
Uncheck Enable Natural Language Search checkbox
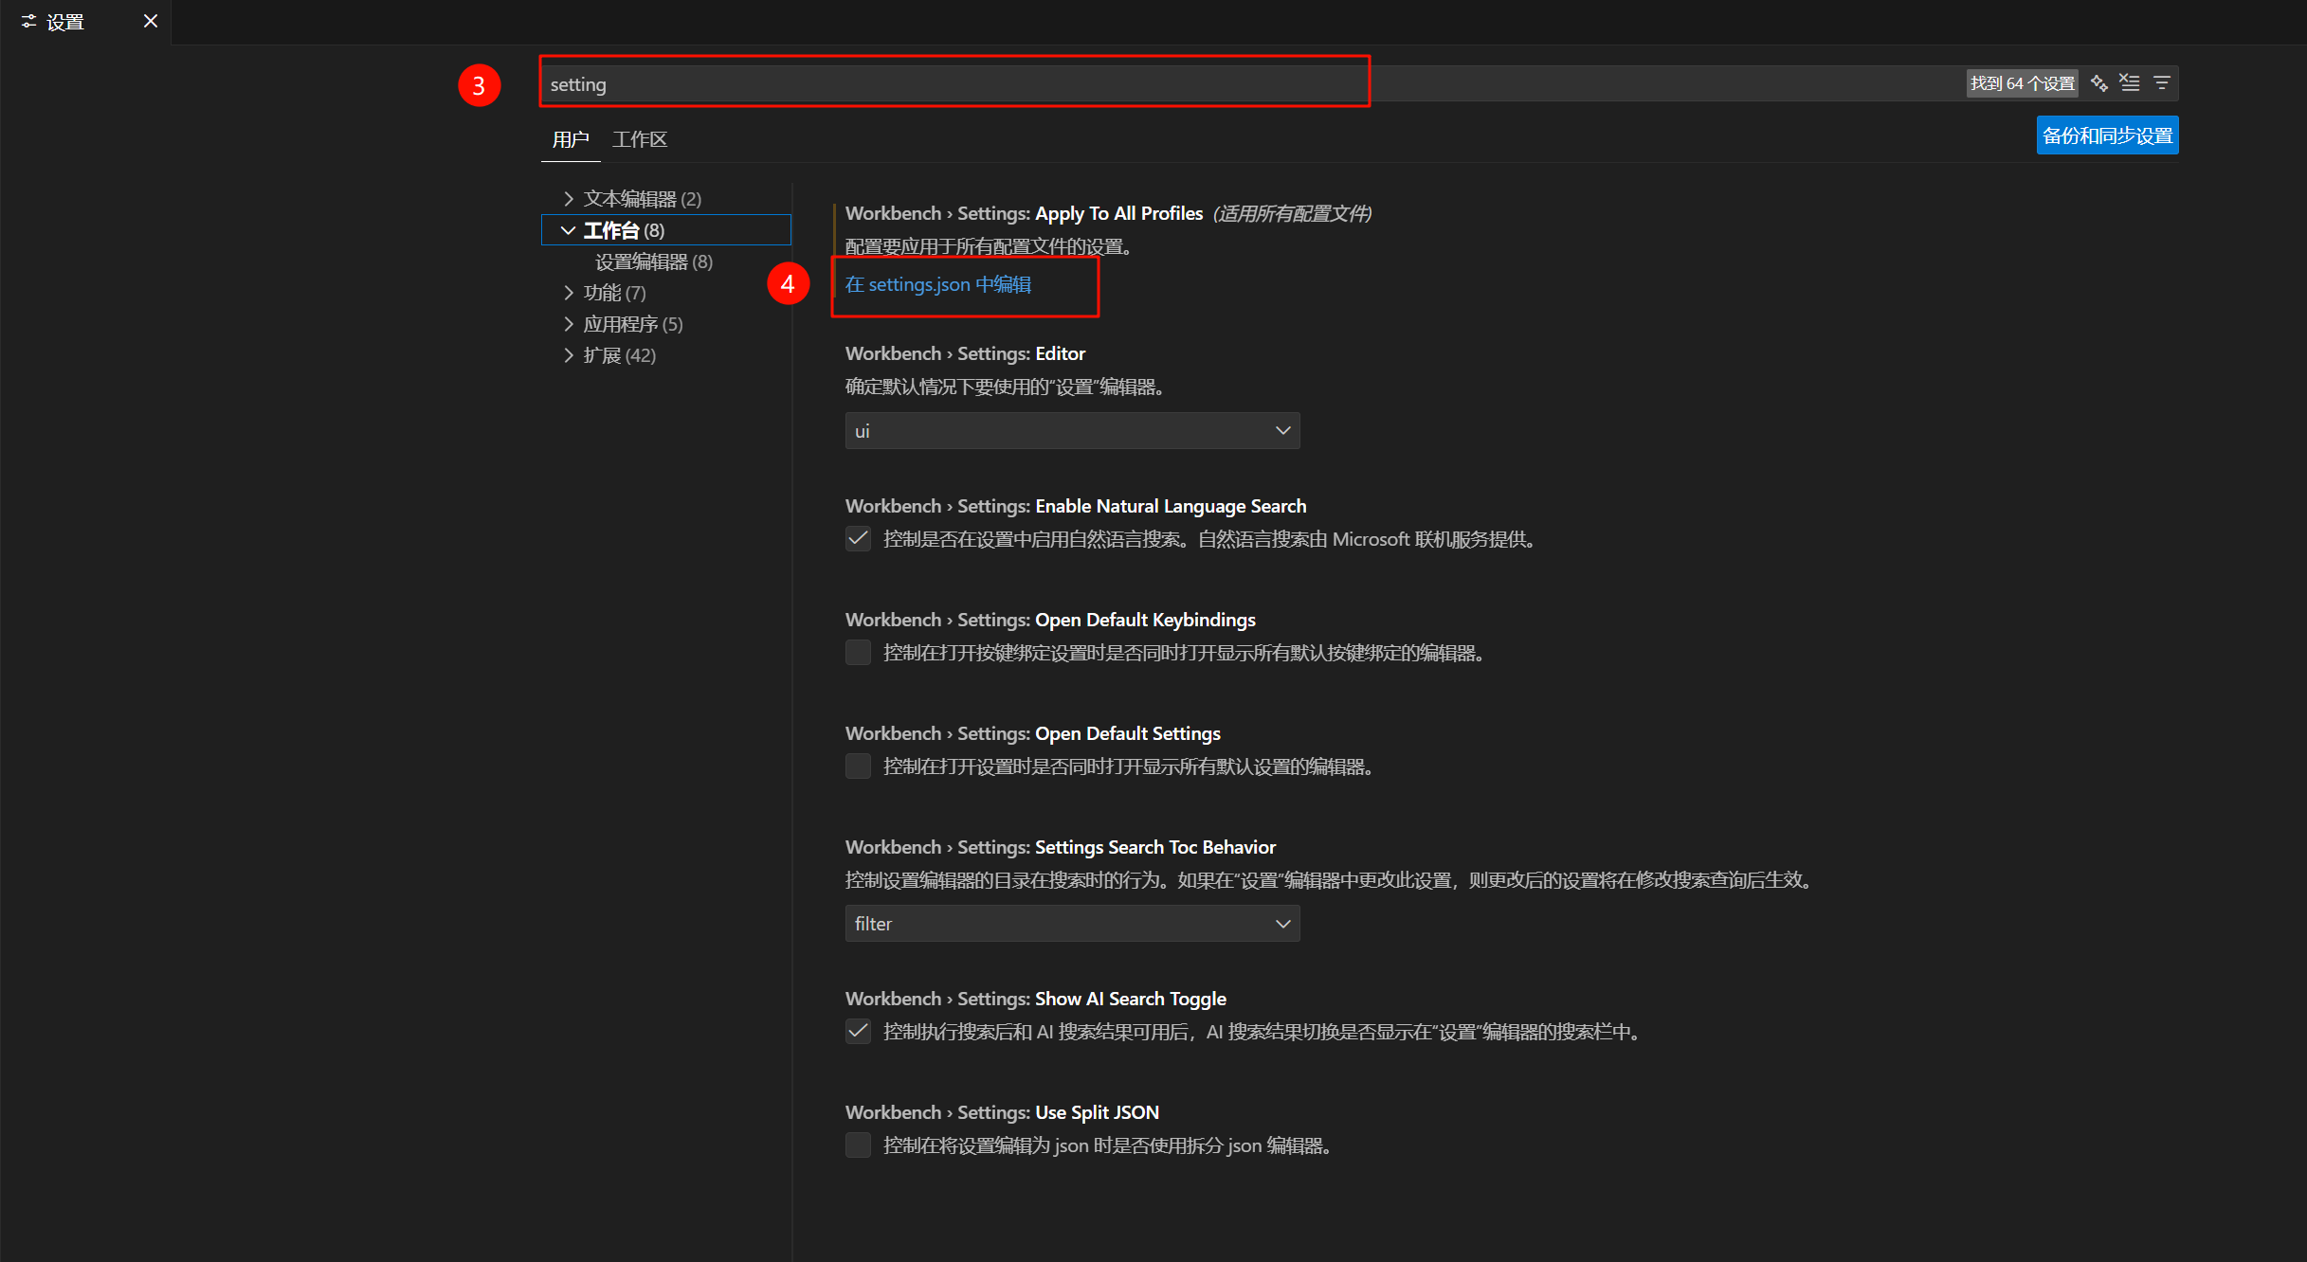point(858,539)
